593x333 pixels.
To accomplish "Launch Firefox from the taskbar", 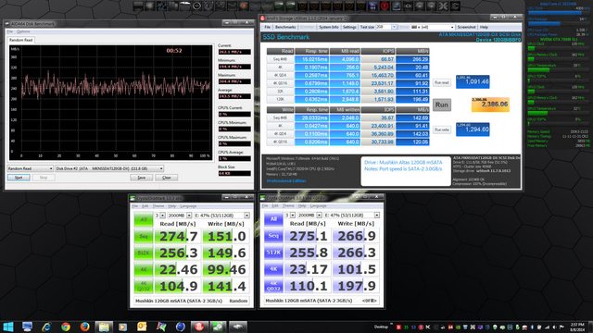I will [x=84, y=327].
